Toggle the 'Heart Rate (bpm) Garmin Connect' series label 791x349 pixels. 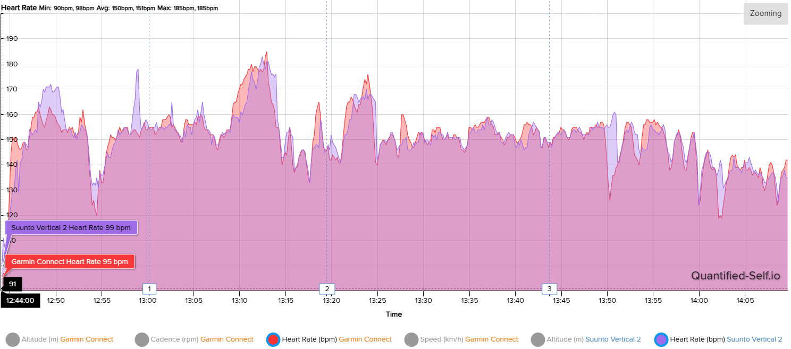point(336,339)
